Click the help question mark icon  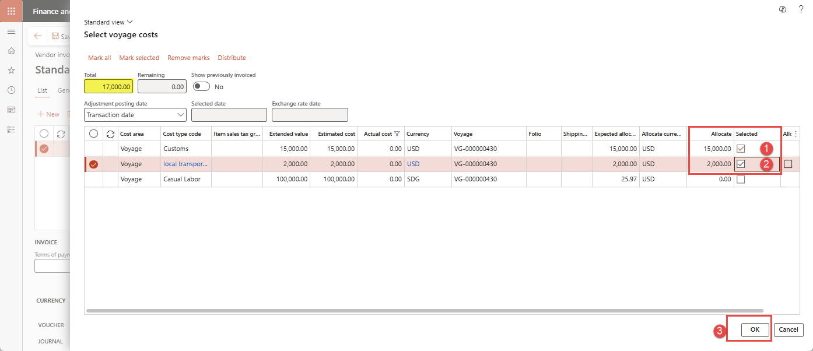point(801,9)
